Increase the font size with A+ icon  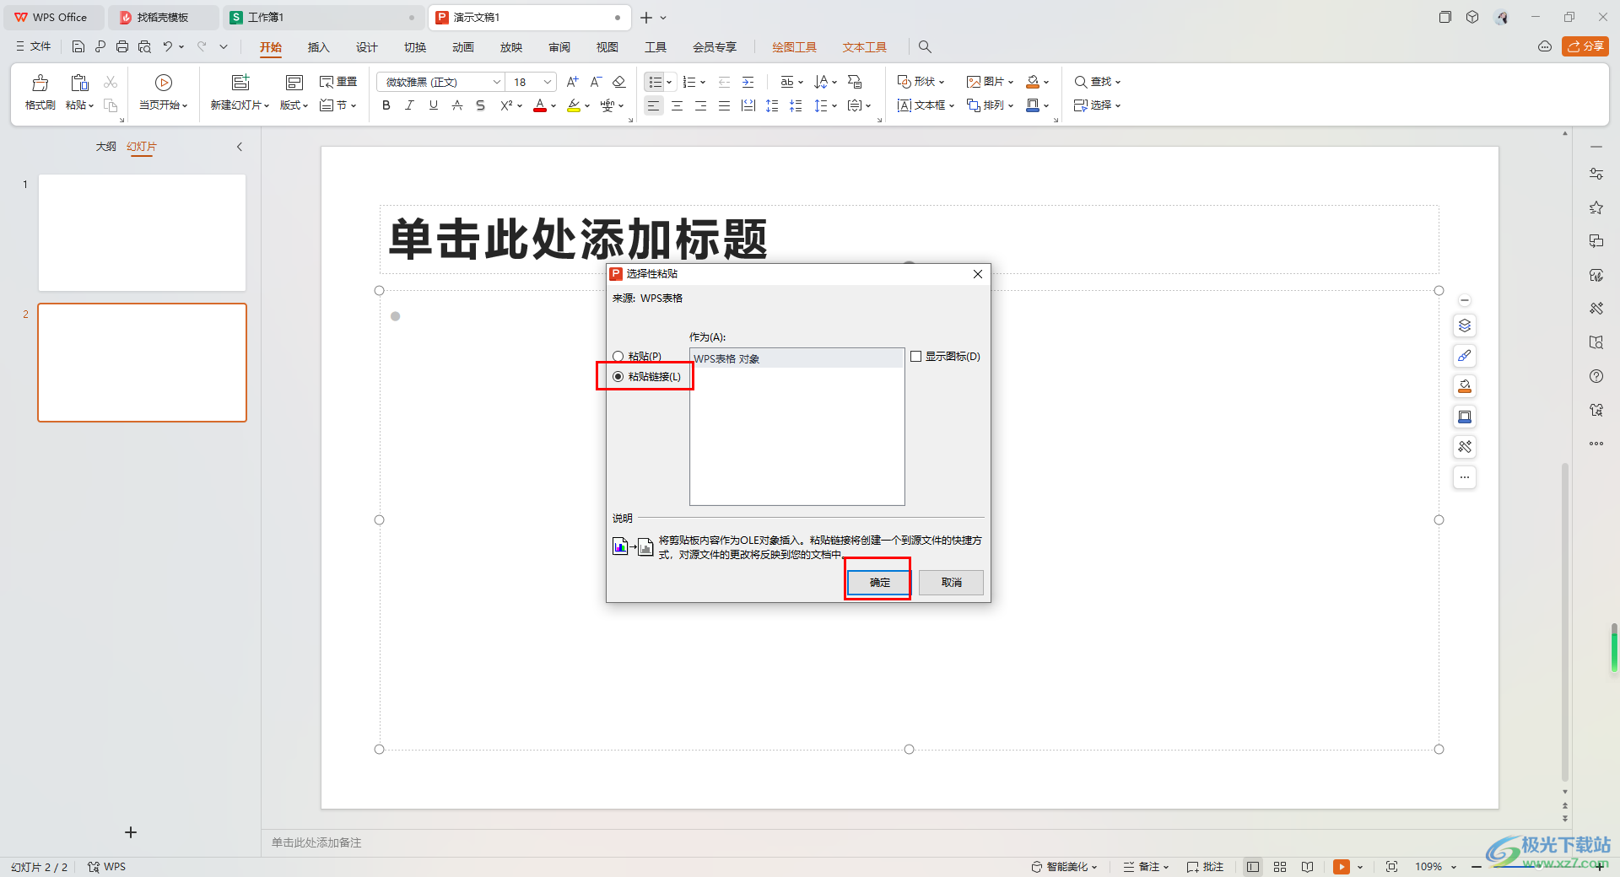click(x=572, y=82)
